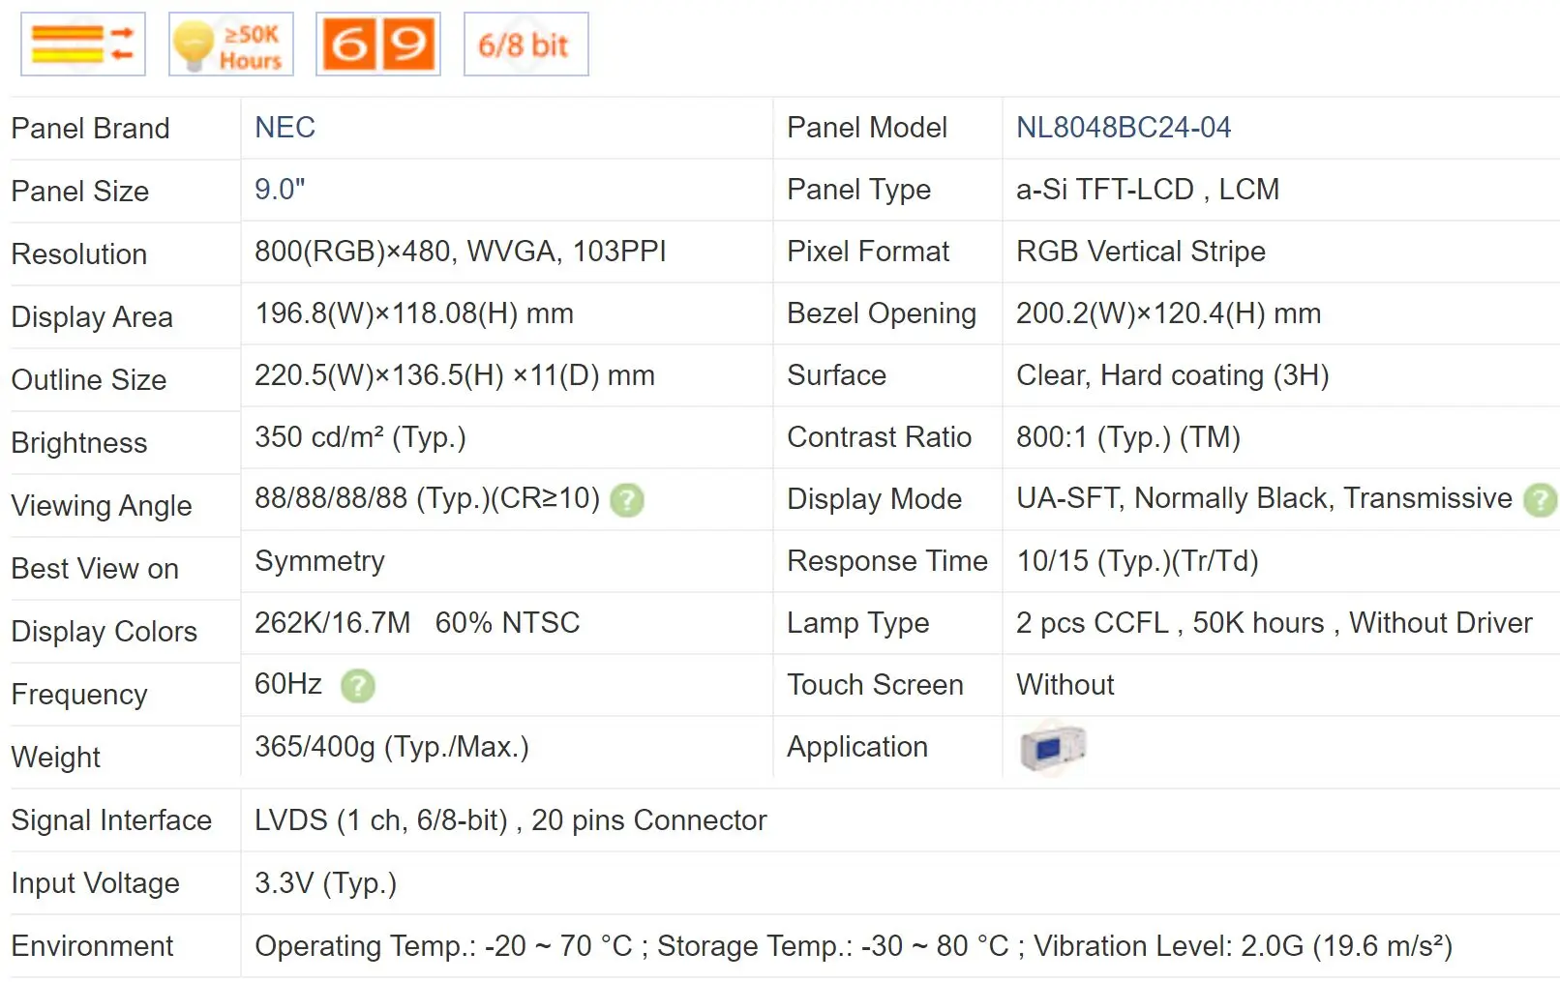Click the Viewing Angle label
1560x982 pixels.
click(x=102, y=506)
